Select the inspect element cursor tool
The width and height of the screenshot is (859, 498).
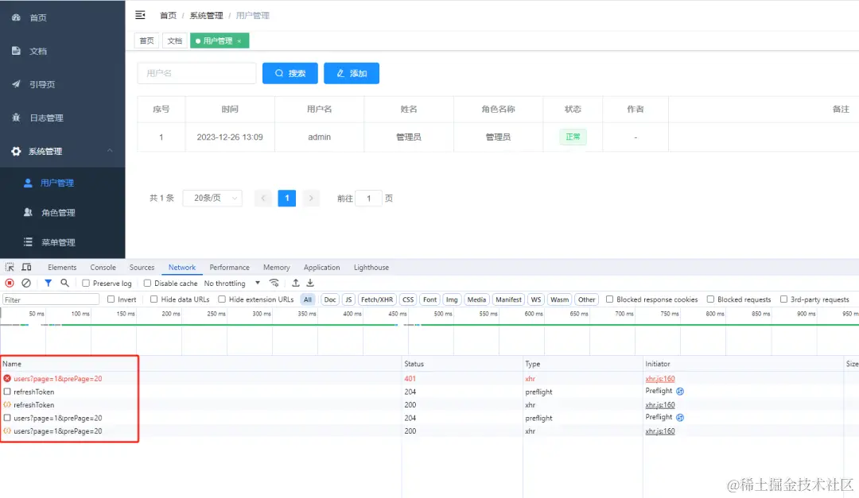pos(11,267)
